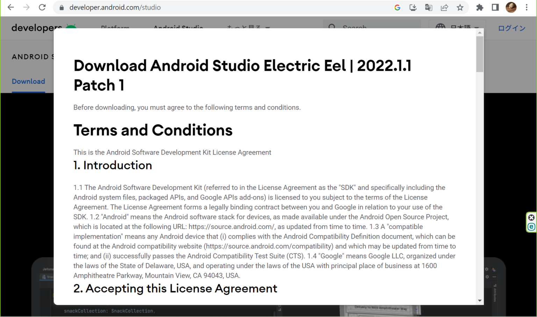Open Chrome's side panel icon
The width and height of the screenshot is (537, 317).
click(495, 7)
